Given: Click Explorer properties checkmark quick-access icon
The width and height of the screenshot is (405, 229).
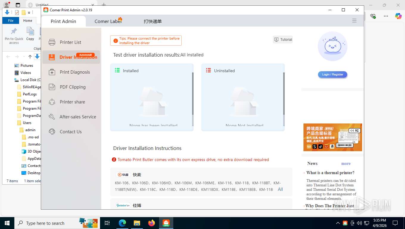Looking at the screenshot, I should click(17, 13).
